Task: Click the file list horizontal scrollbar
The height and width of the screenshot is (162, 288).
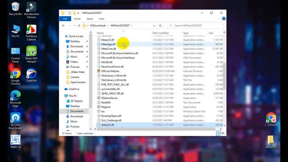Action: (156, 129)
